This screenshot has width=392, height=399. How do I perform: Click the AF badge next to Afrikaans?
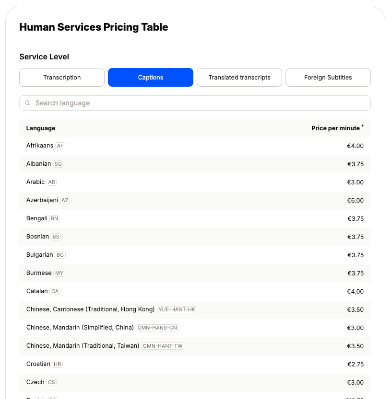(x=59, y=146)
